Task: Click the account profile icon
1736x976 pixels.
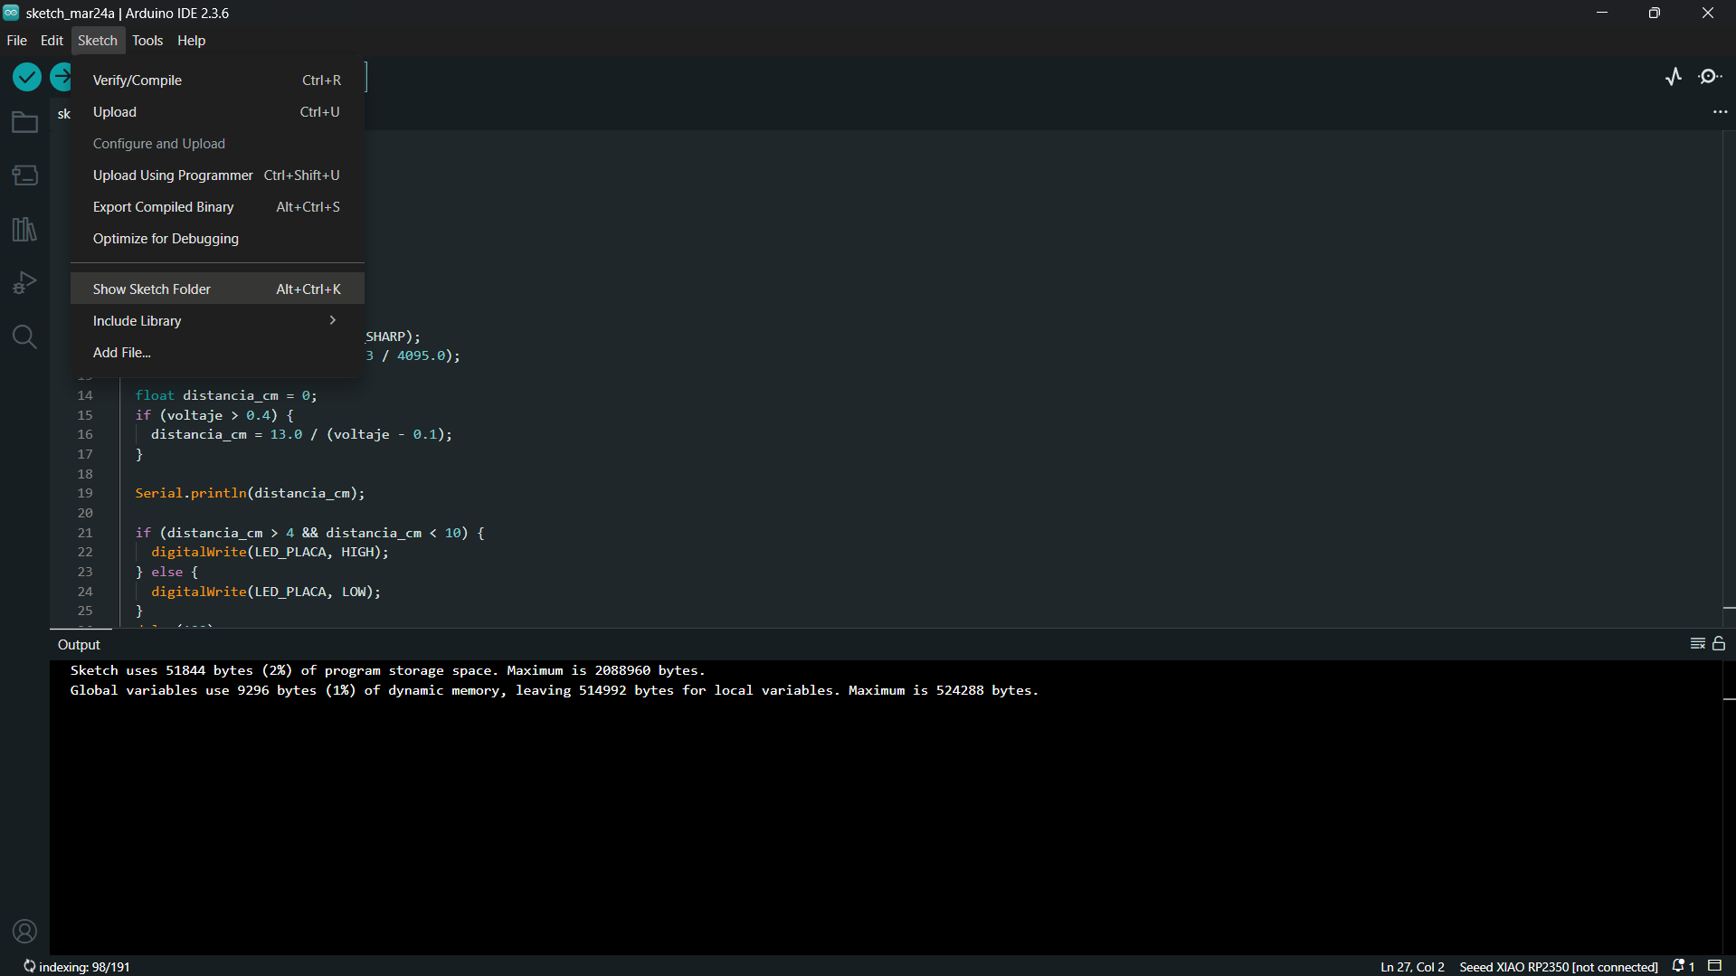Action: coord(24,931)
